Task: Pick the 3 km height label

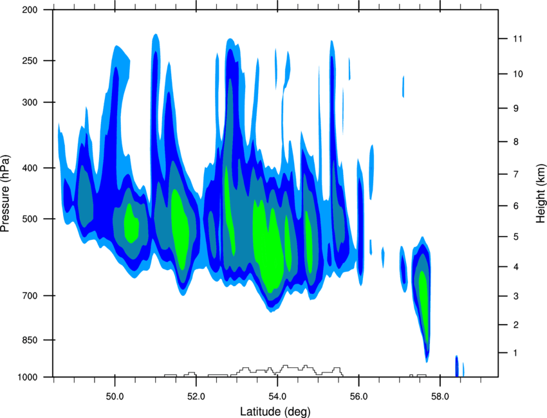Action: pyautogui.click(x=516, y=296)
